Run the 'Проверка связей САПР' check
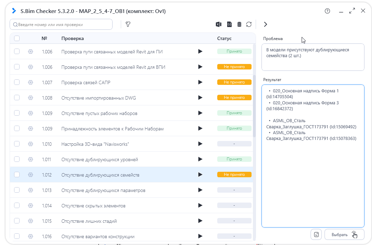372x245 pixels. (200, 82)
